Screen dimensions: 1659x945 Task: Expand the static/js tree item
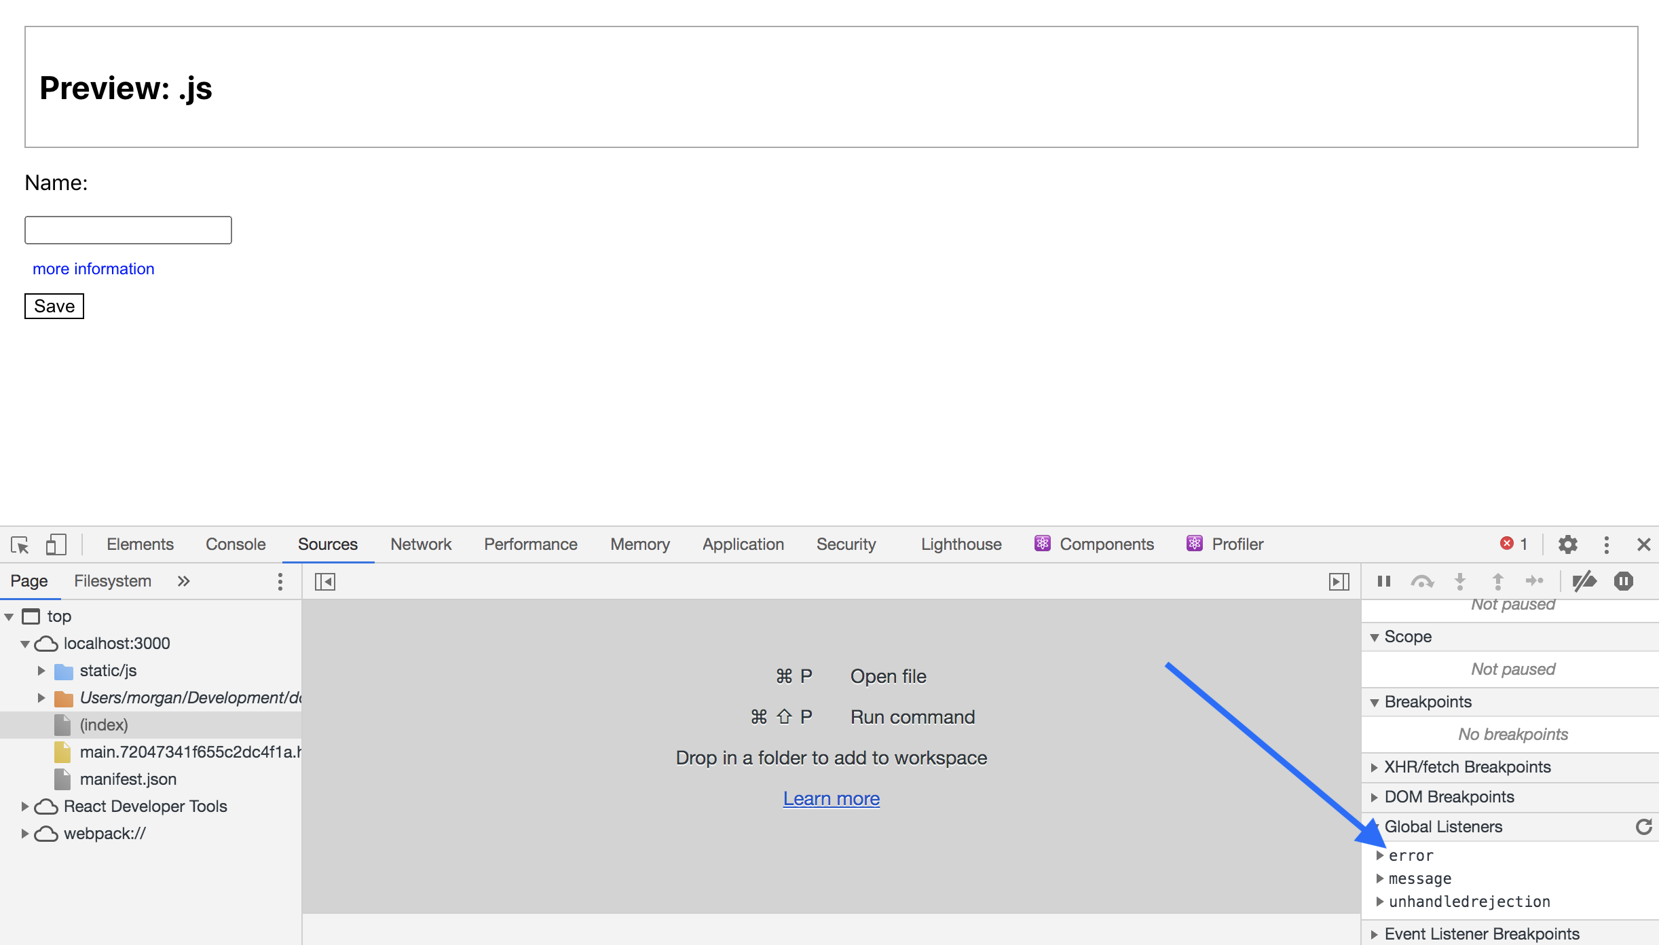(x=42, y=669)
